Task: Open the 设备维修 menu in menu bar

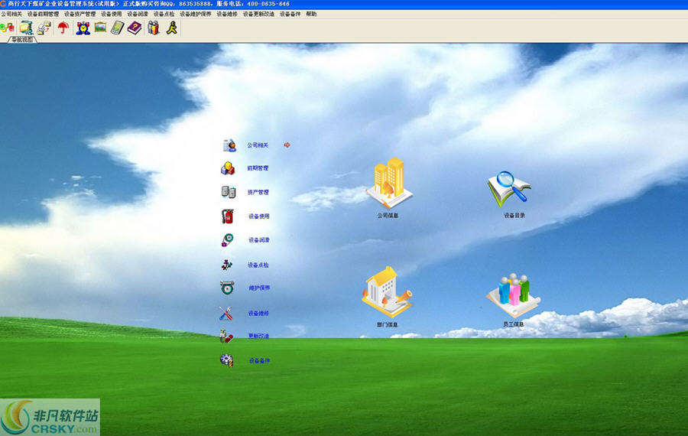Action: [227, 14]
